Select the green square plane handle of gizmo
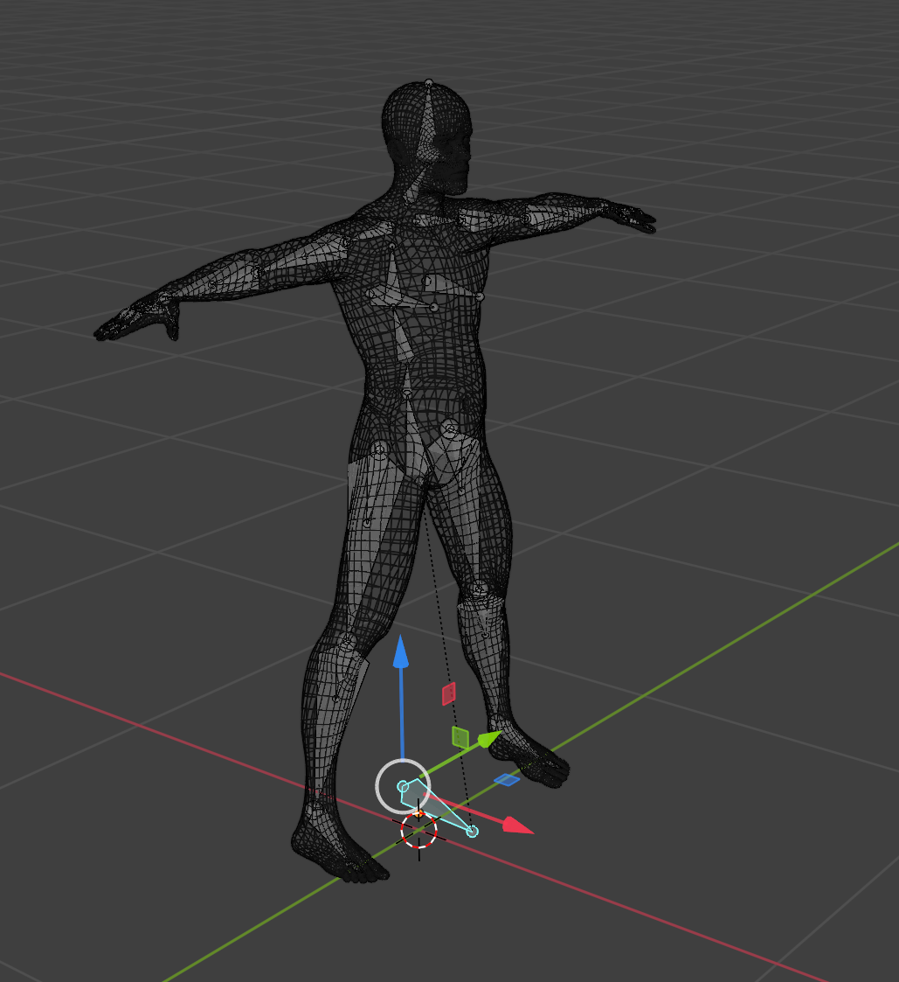Viewport: 899px width, 982px height. coord(460,737)
